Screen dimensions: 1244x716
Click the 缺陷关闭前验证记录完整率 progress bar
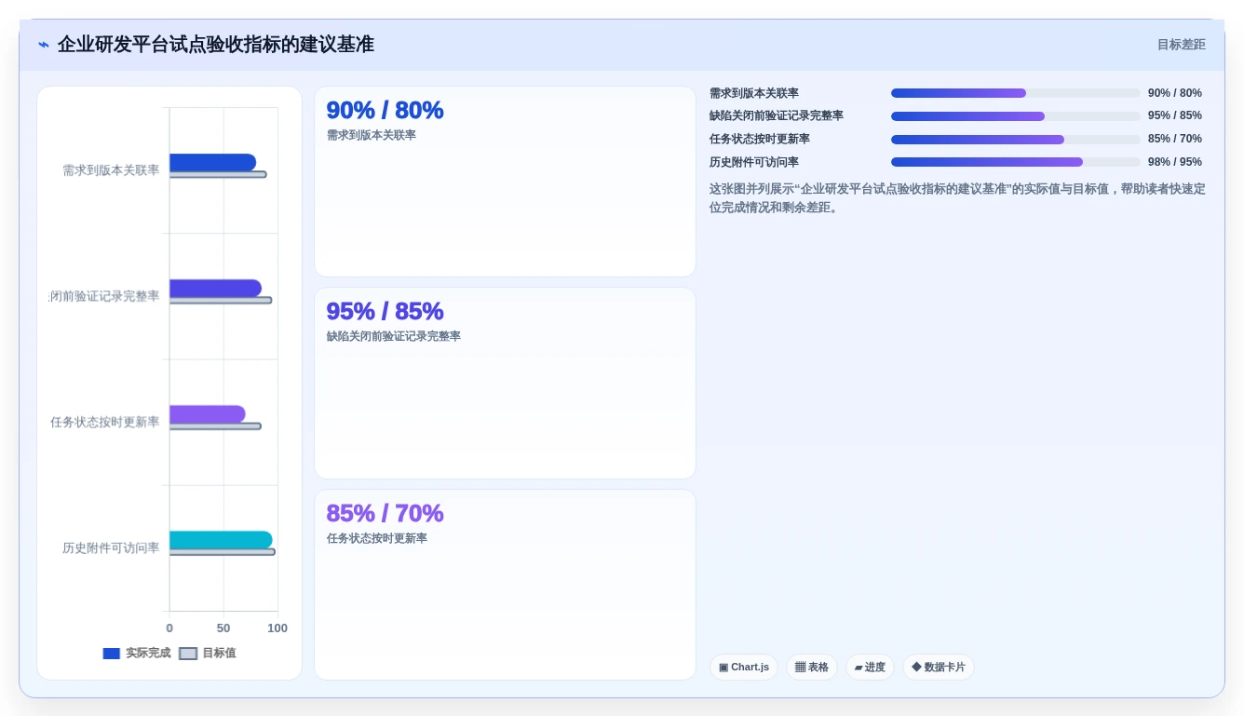(x=1016, y=116)
